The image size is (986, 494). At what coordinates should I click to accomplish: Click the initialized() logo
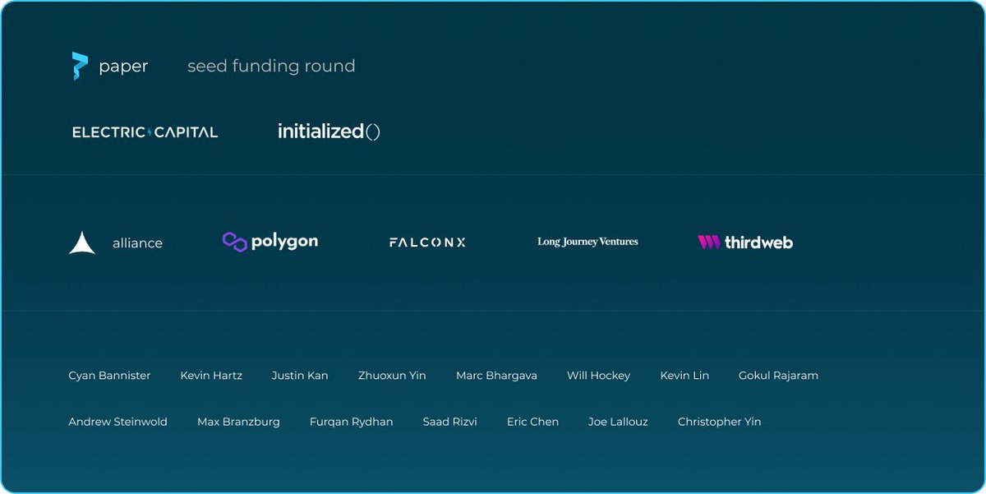[329, 132]
